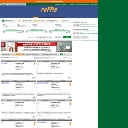Viewport: 128px width, 128px height.
Task: Click the MÄKLARTIPSET banner advertisement
Action: [36, 47]
